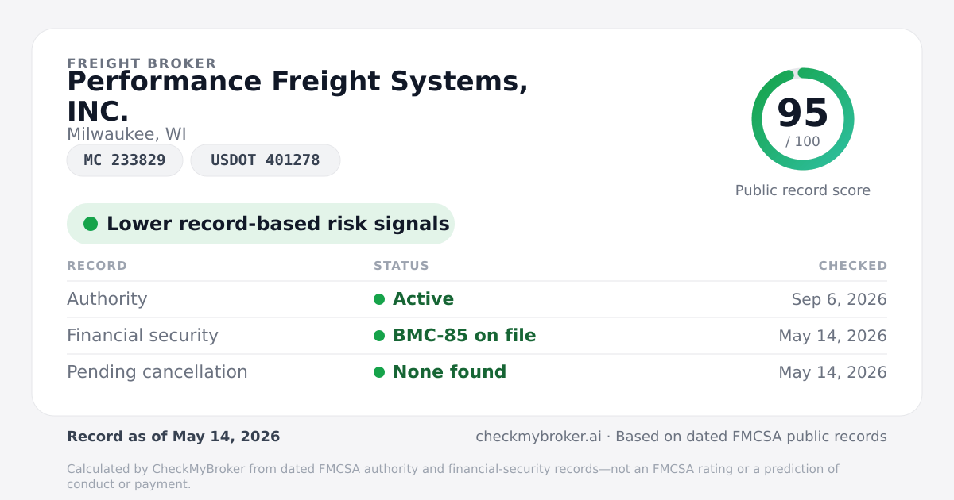Image resolution: width=954 pixels, height=500 pixels.
Task: Click the green dot in risk signals badge
Action: tap(91, 224)
